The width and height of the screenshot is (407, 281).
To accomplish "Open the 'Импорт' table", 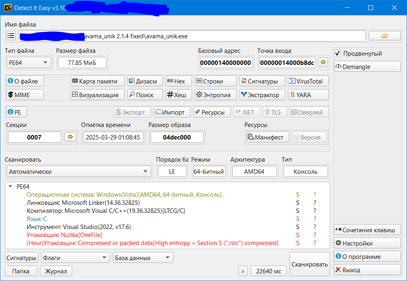I will (172, 112).
